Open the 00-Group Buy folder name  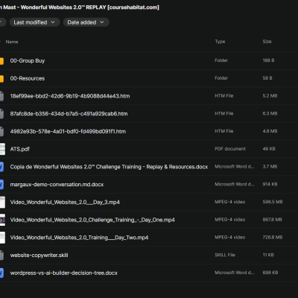tap(28, 61)
